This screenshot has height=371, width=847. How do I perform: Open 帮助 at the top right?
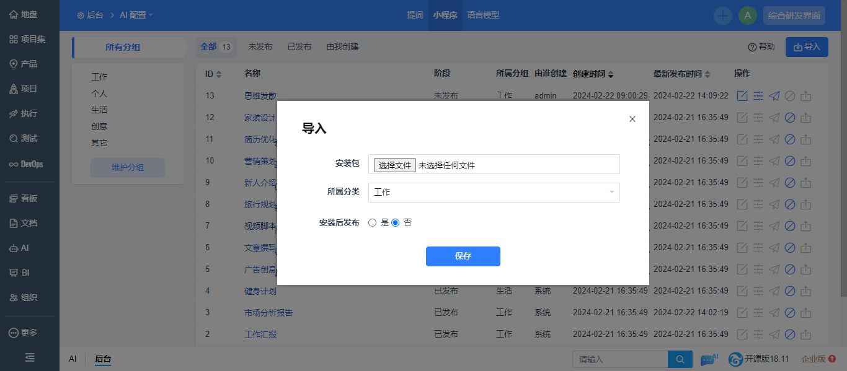pyautogui.click(x=761, y=47)
